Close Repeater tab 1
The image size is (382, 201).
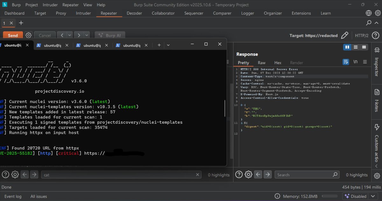[x=11, y=23]
